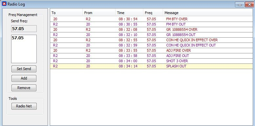Click time cell 08 : 32 : 08
Image resolution: width=255 pixels, height=126 pixels.
(x=128, y=29)
